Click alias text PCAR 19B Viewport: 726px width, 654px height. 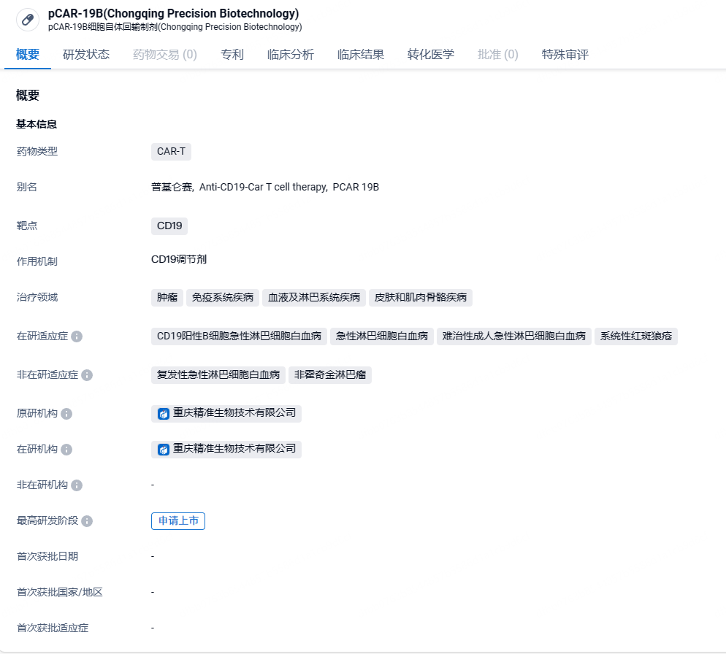click(x=356, y=188)
